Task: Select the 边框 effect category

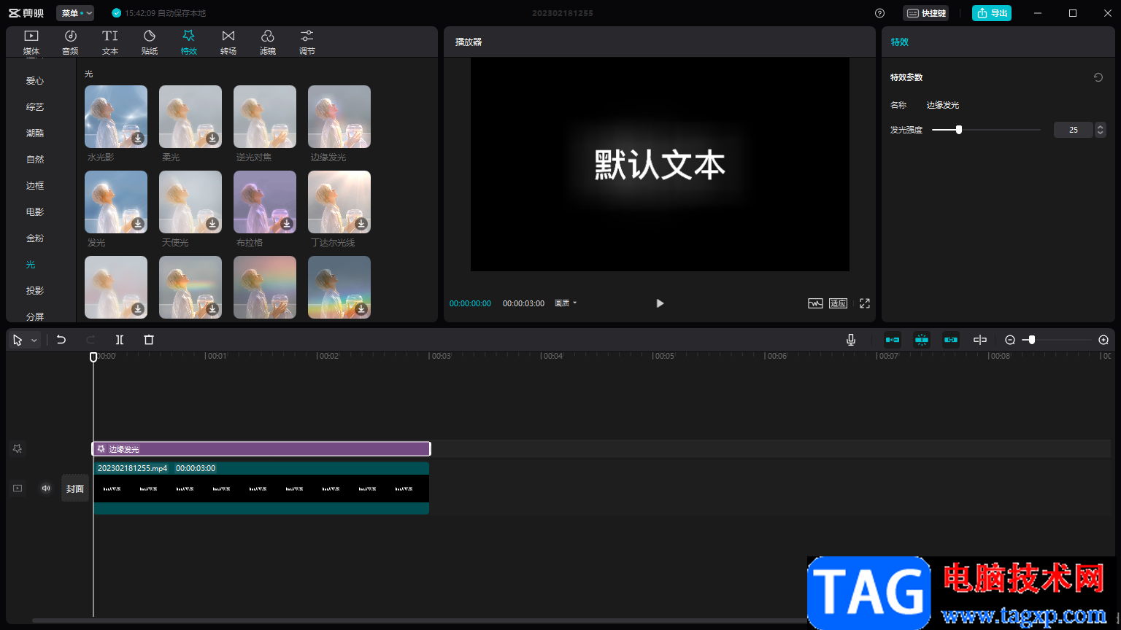Action: point(35,186)
